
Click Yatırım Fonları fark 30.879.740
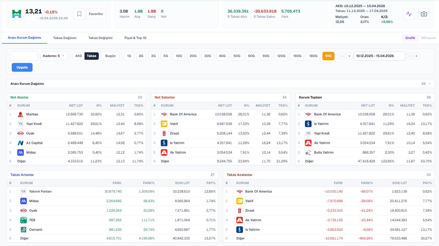tap(113, 191)
